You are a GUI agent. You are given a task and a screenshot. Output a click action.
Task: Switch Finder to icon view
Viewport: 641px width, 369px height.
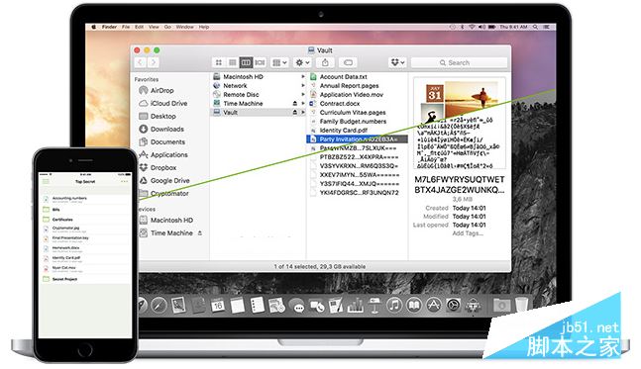219,62
